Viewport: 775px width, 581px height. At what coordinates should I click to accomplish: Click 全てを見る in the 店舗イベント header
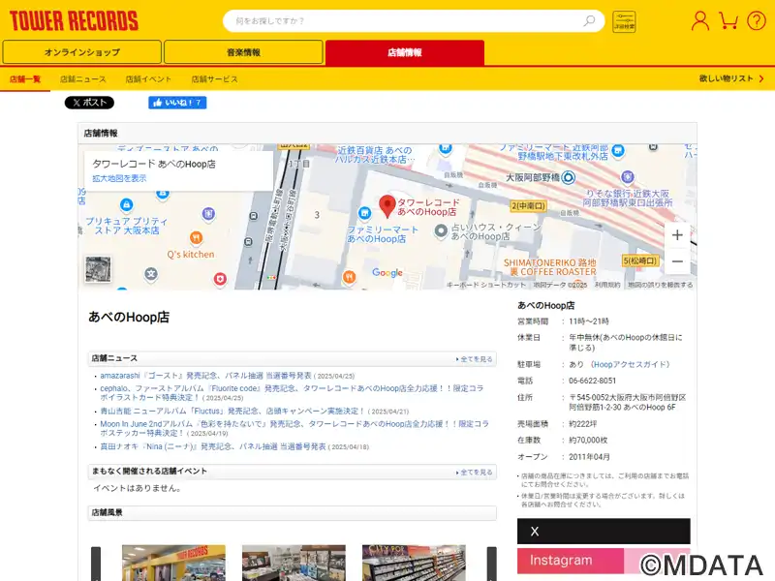[x=475, y=473]
